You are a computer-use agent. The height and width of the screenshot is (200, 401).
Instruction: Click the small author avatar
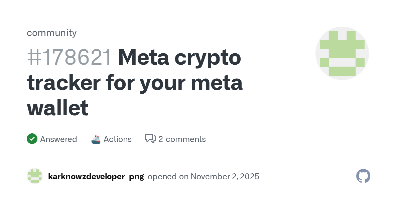click(x=35, y=176)
